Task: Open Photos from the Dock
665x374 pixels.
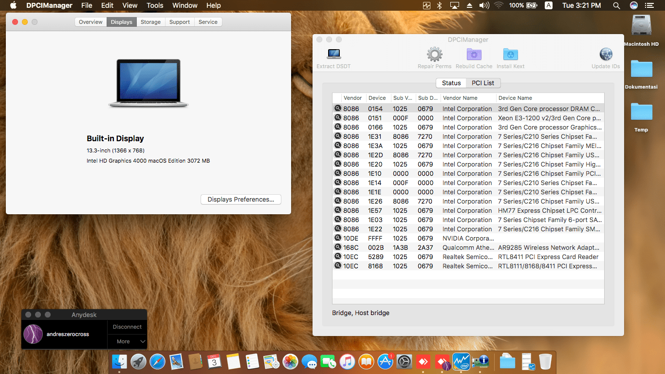Action: [x=290, y=361]
